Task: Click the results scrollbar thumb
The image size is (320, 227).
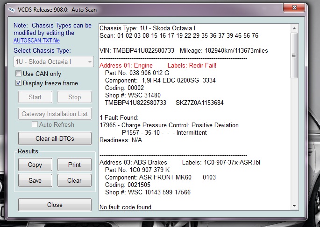Action: point(294,55)
